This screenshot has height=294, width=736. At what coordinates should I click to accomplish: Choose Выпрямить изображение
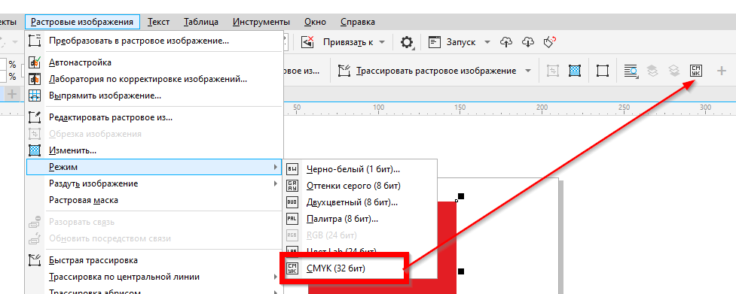coord(154,96)
